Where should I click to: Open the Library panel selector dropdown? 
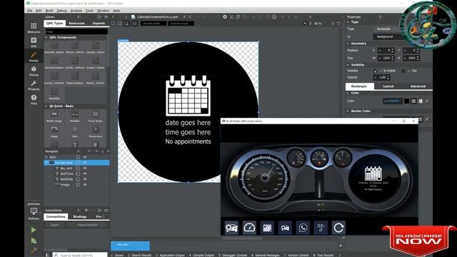coord(78,17)
